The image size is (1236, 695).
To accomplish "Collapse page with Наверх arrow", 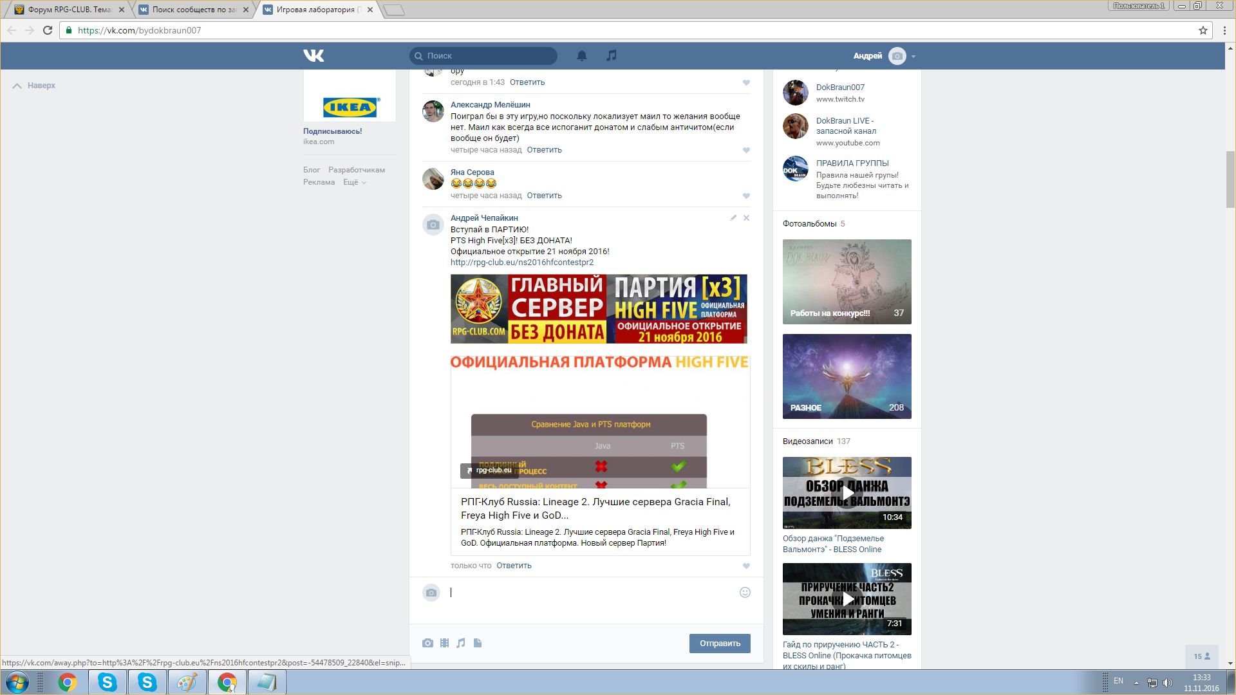I will (x=34, y=86).
